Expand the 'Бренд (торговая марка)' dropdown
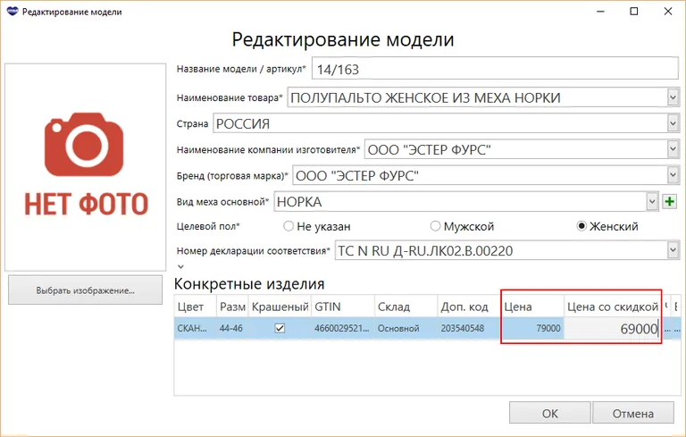Image resolution: width=686 pixels, height=437 pixels. point(673,175)
